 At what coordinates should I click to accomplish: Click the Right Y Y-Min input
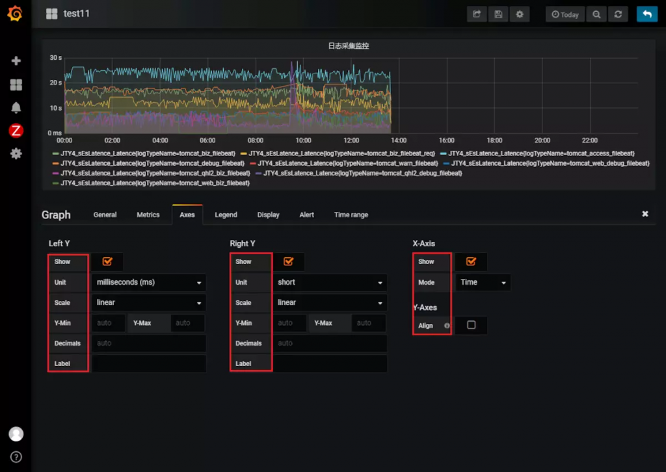(289, 323)
